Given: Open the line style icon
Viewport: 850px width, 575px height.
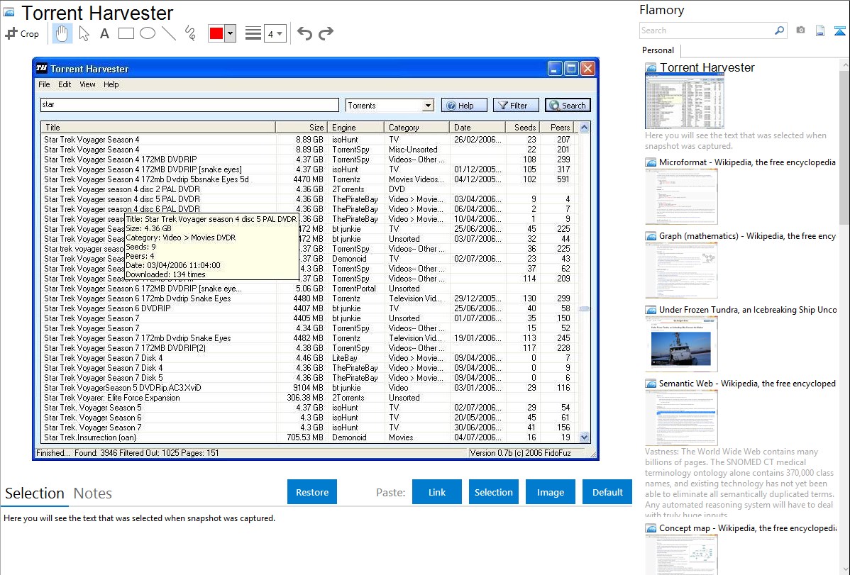Looking at the screenshot, I should (253, 33).
